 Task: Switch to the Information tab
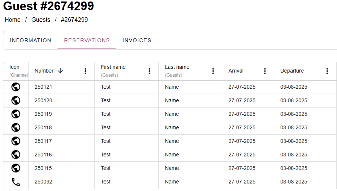pyautogui.click(x=30, y=40)
